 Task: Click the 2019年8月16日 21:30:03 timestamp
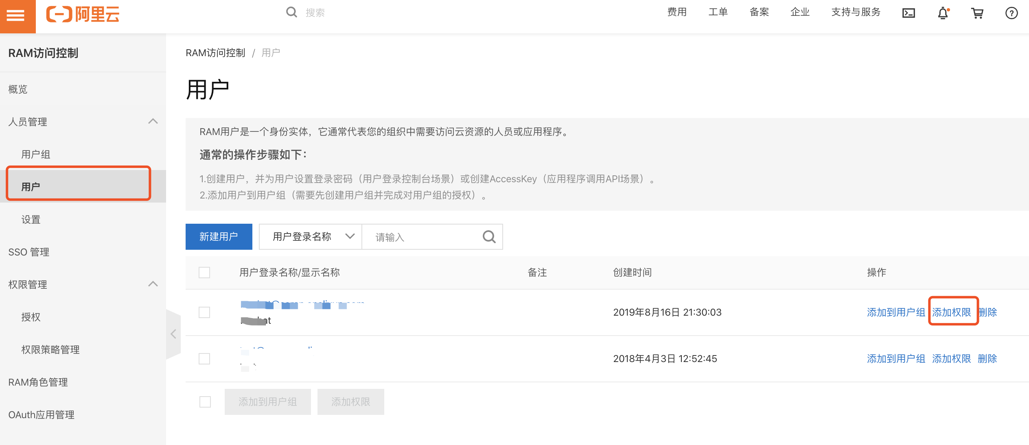(667, 312)
